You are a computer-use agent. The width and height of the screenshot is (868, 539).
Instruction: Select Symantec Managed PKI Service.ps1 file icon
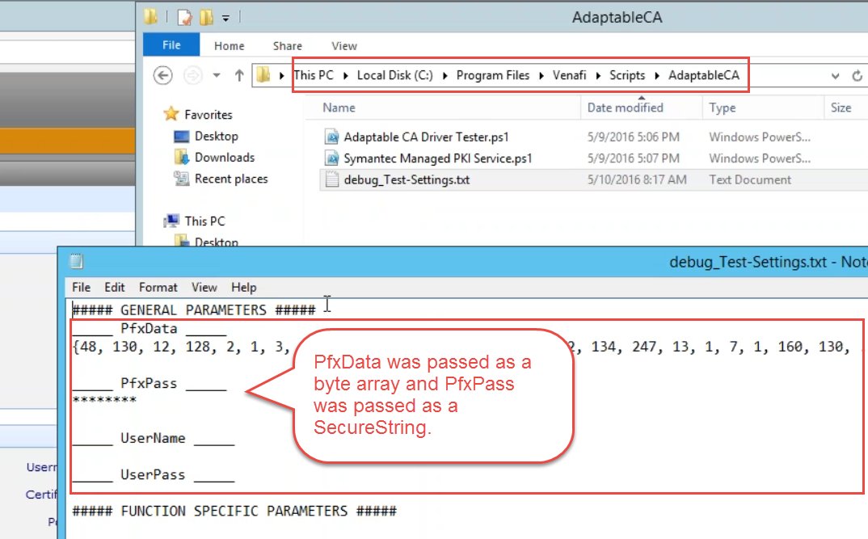[331, 158]
